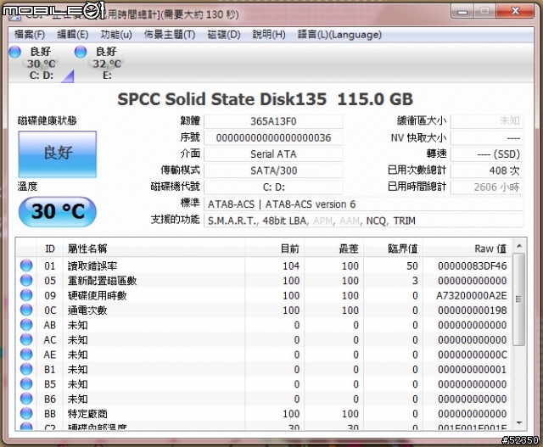Click the serial number field ending in 0036
Screen dimensions: 543x447
pos(273,138)
